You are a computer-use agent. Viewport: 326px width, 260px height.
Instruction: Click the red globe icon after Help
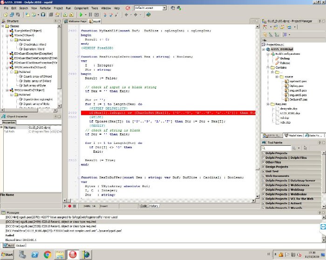pyautogui.click(x=128, y=8)
